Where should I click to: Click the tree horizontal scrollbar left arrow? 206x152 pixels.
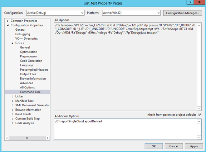(7, 138)
